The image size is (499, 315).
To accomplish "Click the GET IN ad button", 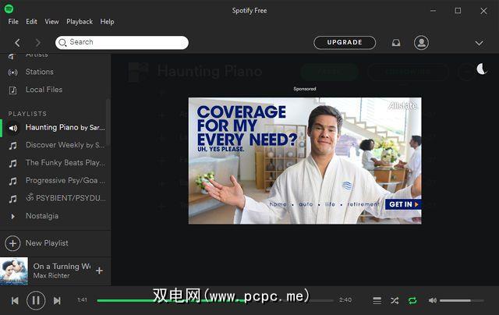I will (x=403, y=204).
